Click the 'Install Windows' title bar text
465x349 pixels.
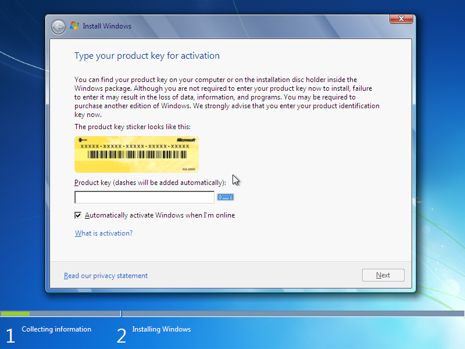pos(106,26)
